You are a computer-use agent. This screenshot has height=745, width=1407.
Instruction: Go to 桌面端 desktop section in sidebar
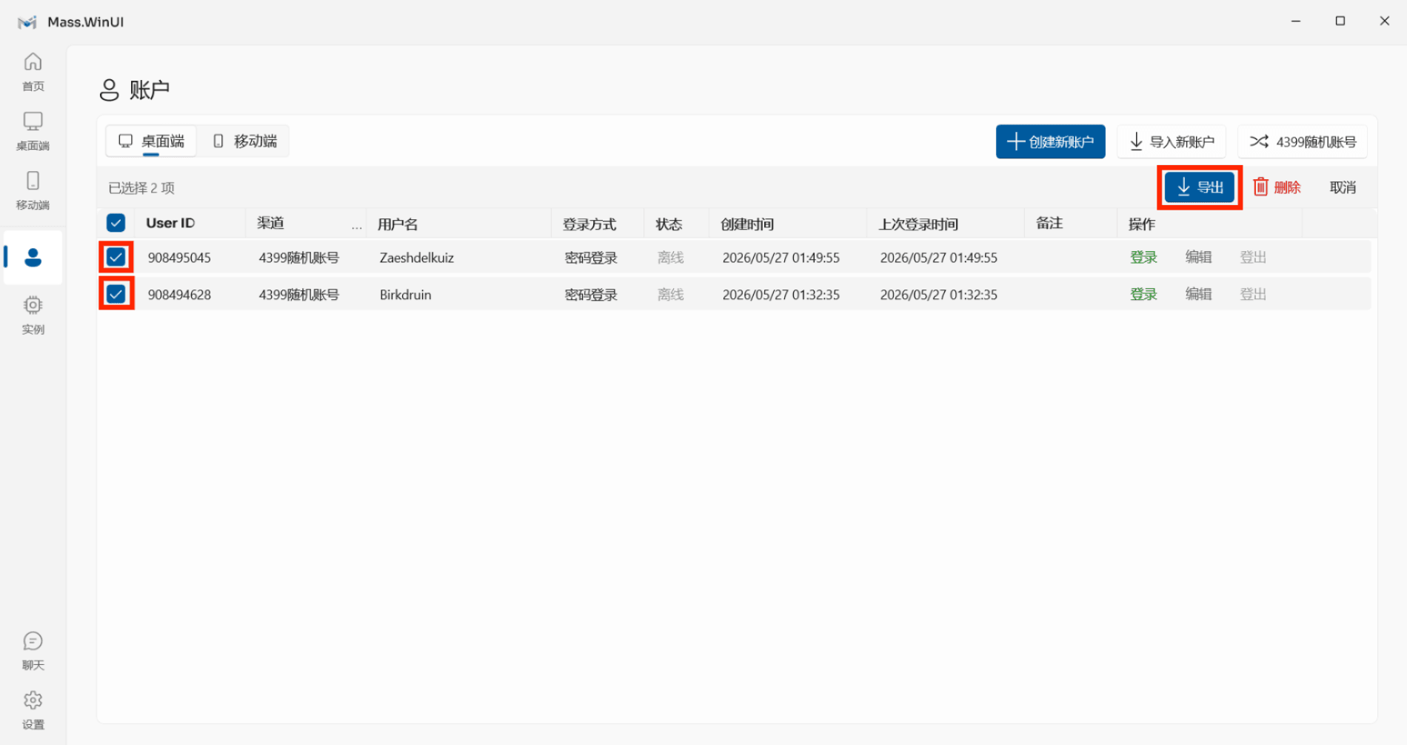[x=33, y=131]
